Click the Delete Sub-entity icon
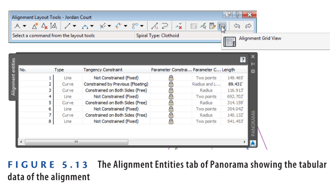The width and height of the screenshot is (330, 187). [x=179, y=26]
